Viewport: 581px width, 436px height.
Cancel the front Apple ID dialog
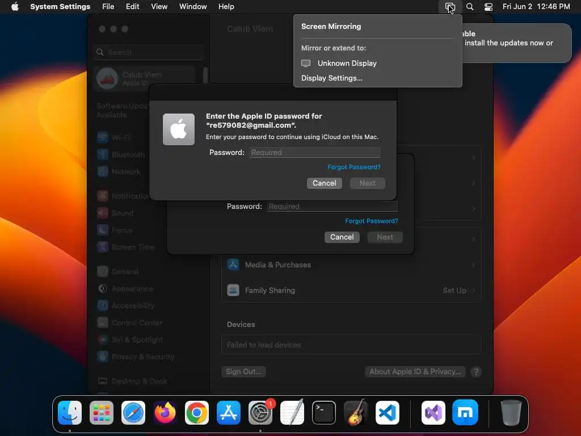[324, 183]
